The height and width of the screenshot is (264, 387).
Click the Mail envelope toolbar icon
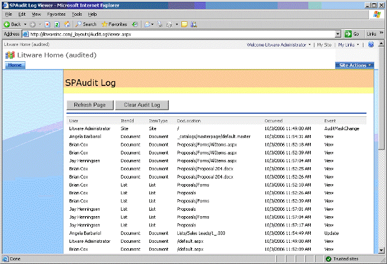pos(148,24)
